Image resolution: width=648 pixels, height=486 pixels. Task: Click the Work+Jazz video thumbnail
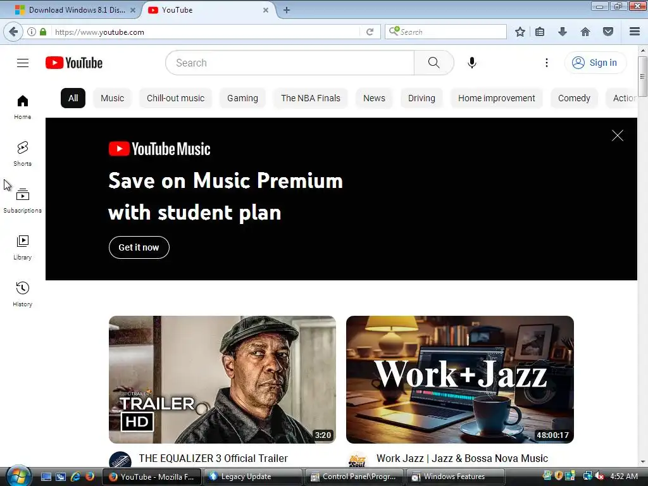[460, 380]
